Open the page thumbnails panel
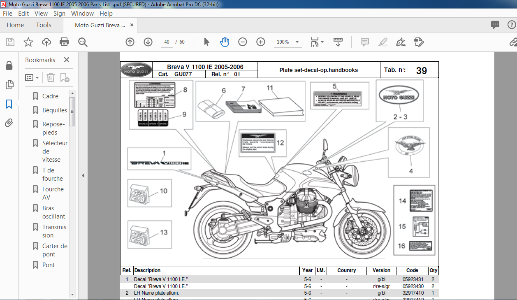This screenshot has width=517, height=300. (9, 85)
